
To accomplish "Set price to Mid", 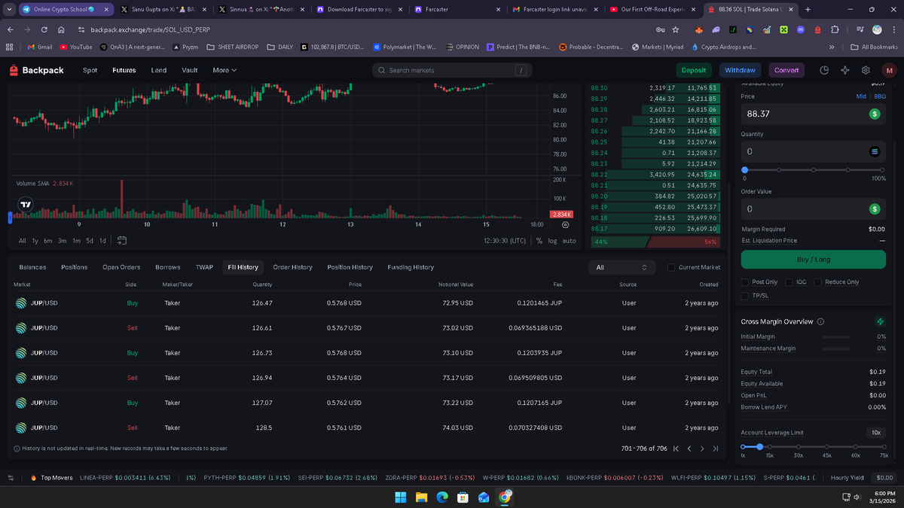I will tap(861, 96).
